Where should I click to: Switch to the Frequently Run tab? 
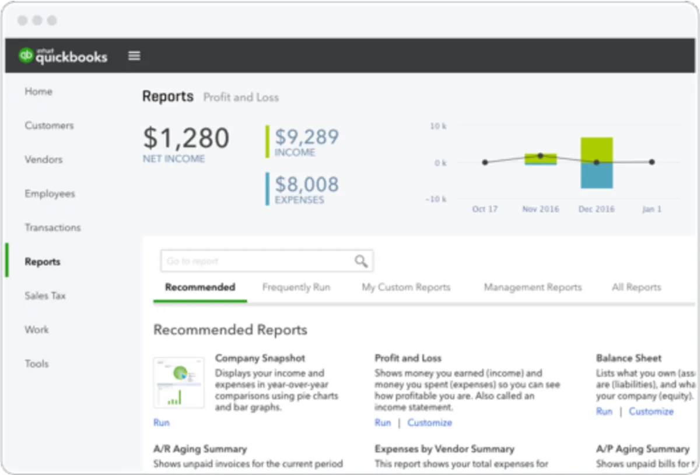click(x=296, y=287)
